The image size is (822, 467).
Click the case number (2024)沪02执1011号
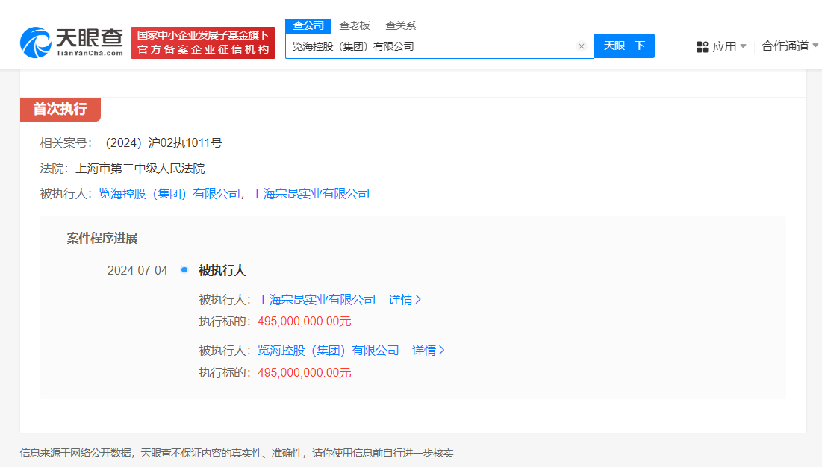[x=164, y=143]
